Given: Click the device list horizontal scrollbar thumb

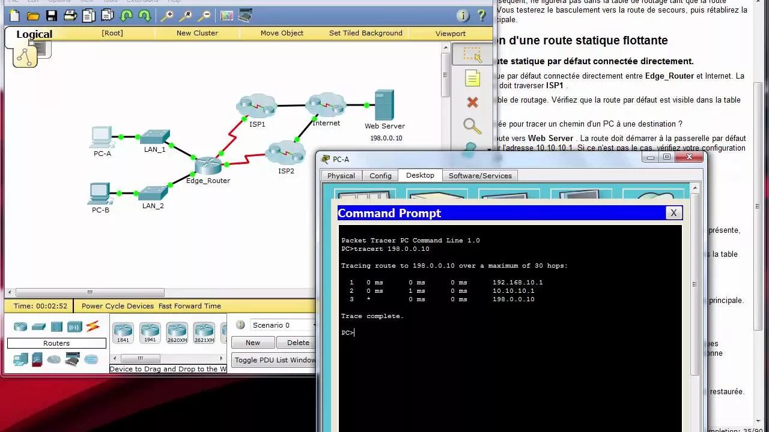Looking at the screenshot, I should pyautogui.click(x=141, y=358).
